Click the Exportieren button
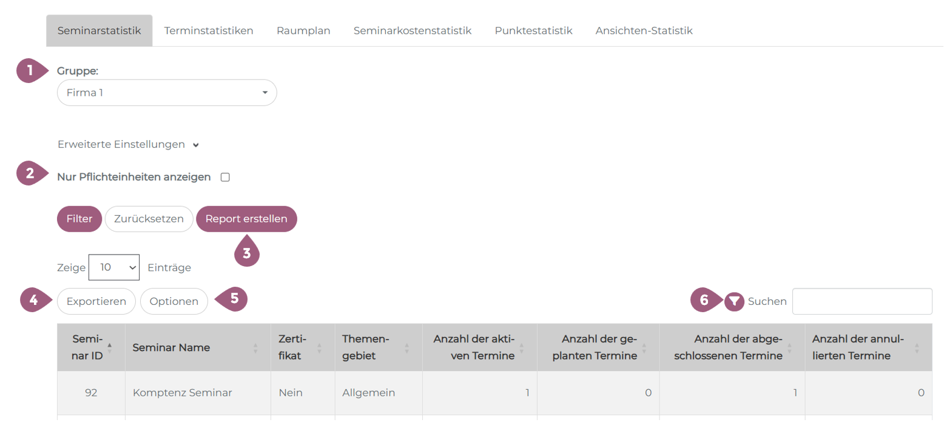This screenshot has width=944, height=431. [96, 301]
